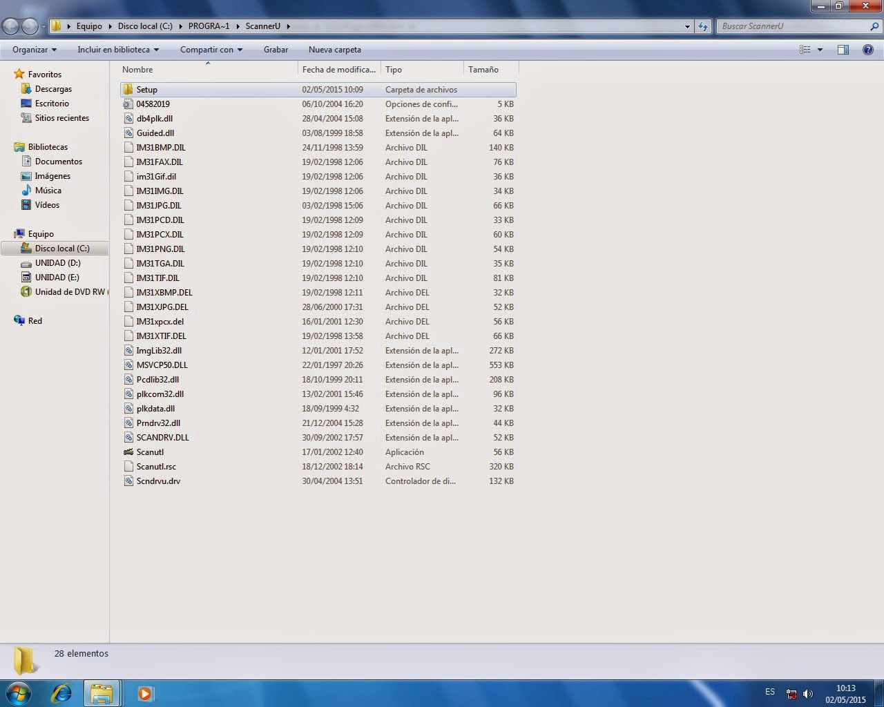This screenshot has width=884, height=707.
Task: Open the help question mark icon
Action: pyautogui.click(x=868, y=50)
